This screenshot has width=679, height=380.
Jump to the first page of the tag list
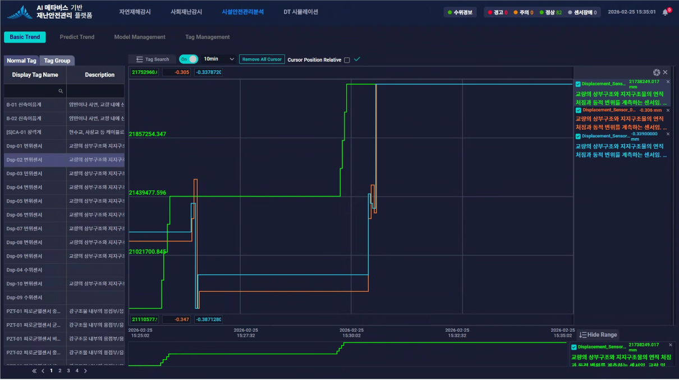click(34, 370)
